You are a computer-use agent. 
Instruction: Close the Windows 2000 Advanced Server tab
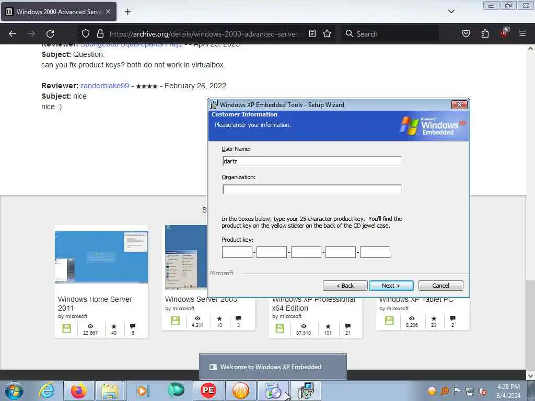click(x=108, y=11)
